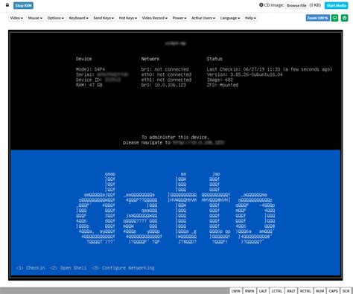Screen dimensions: 353x294
Task: Expand the Options dropdown
Action: coord(55,18)
